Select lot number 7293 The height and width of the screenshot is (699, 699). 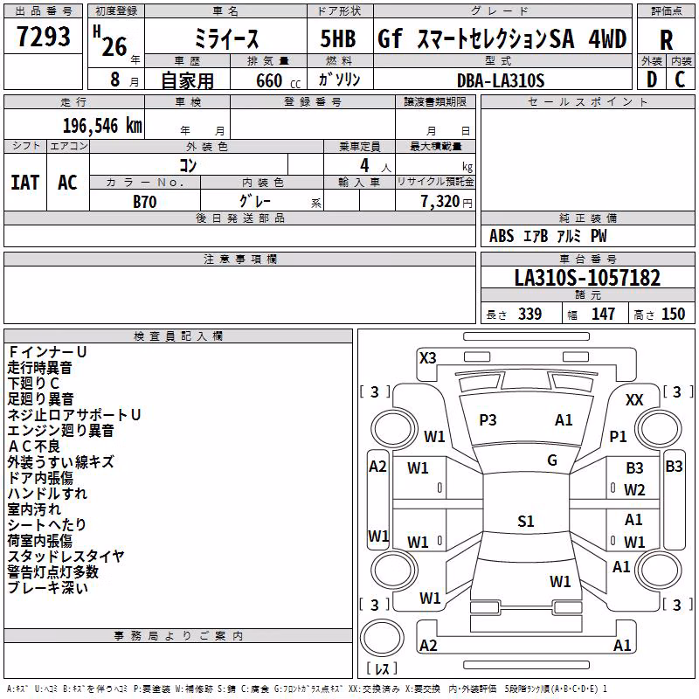43,36
